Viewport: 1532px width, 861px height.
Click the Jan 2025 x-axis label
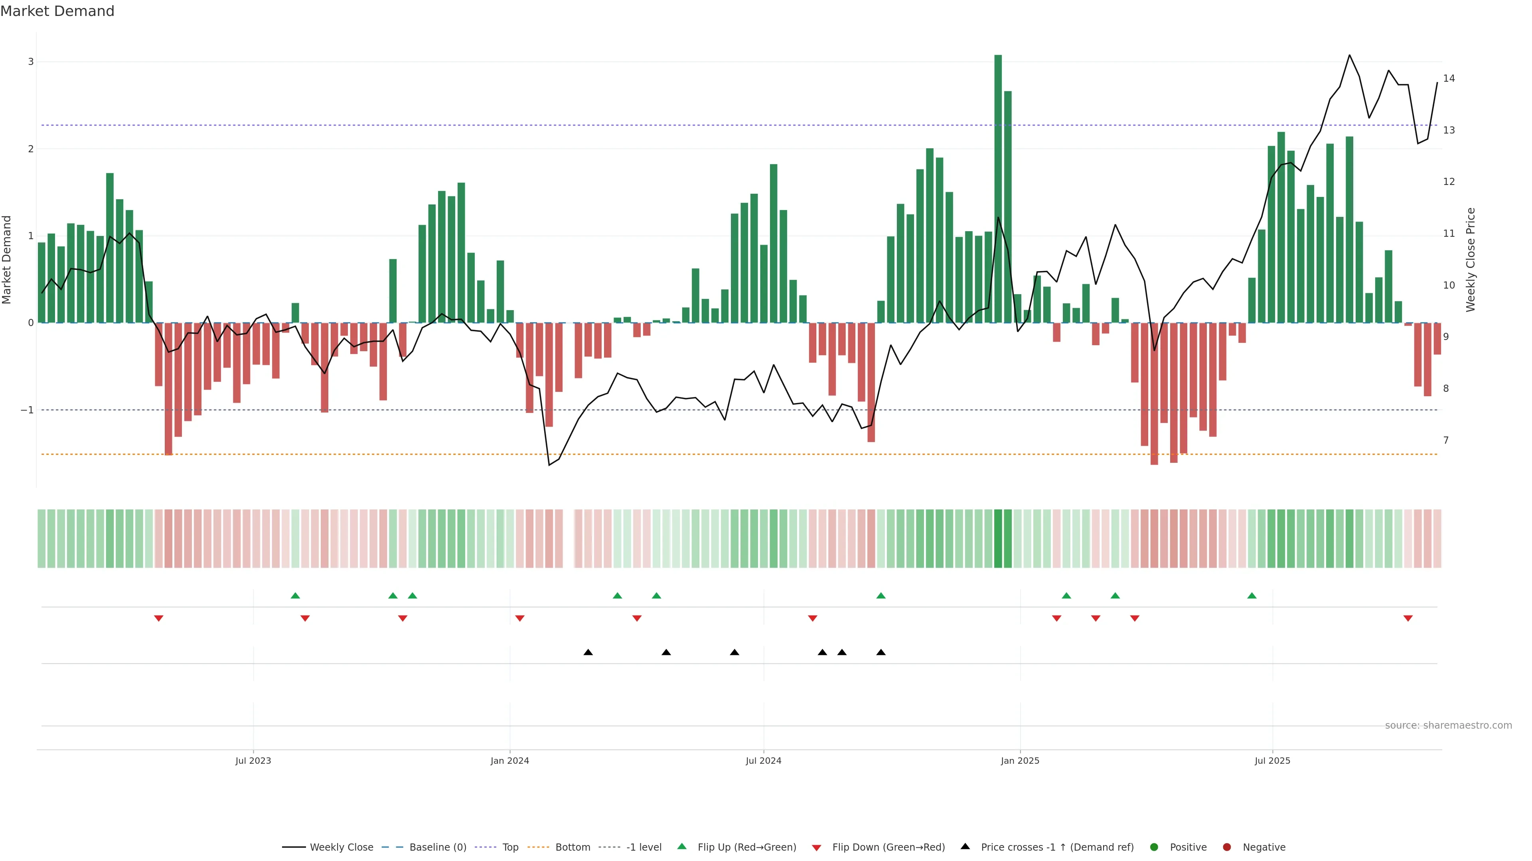[x=1020, y=761]
